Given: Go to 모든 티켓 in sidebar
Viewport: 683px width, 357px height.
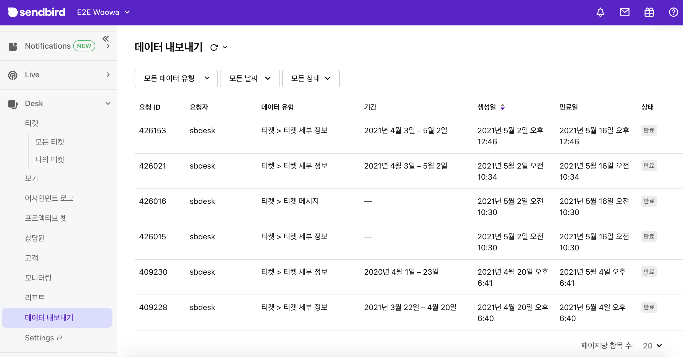Looking at the screenshot, I should pos(50,142).
